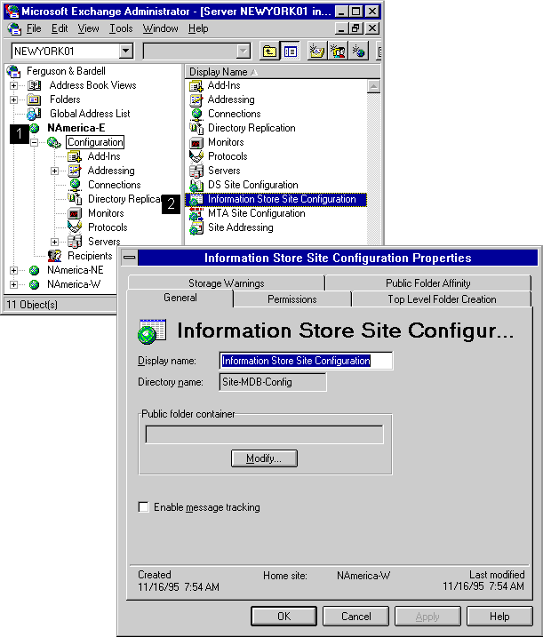Expand the Address Book Views node

[14, 85]
